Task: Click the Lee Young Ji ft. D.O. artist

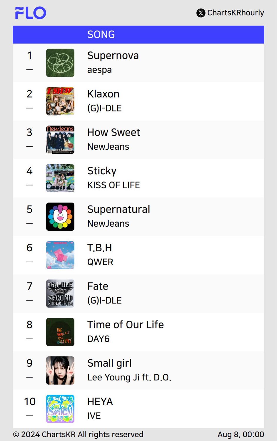Action: click(x=129, y=377)
